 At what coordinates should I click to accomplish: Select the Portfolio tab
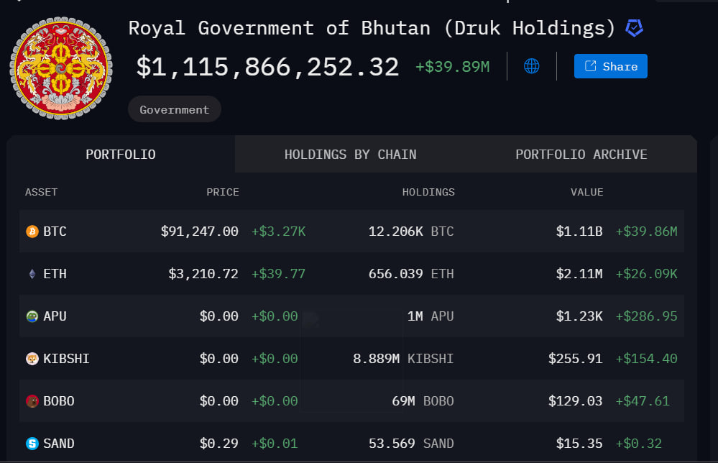click(x=121, y=155)
